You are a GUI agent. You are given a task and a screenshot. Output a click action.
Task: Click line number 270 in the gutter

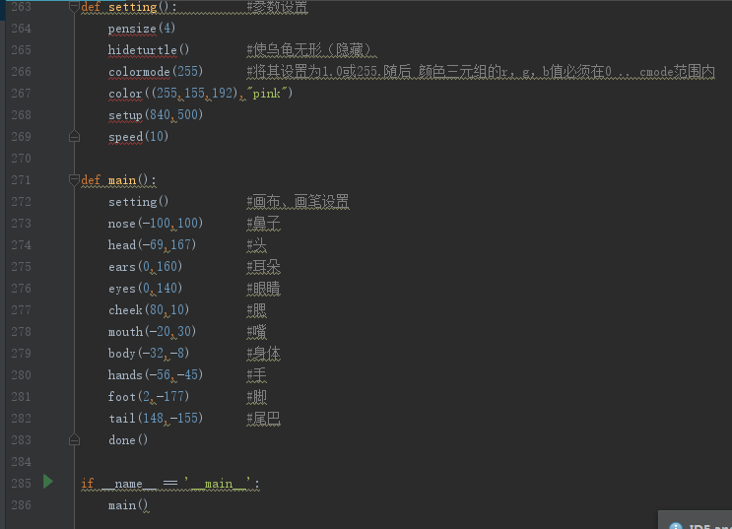click(x=21, y=159)
